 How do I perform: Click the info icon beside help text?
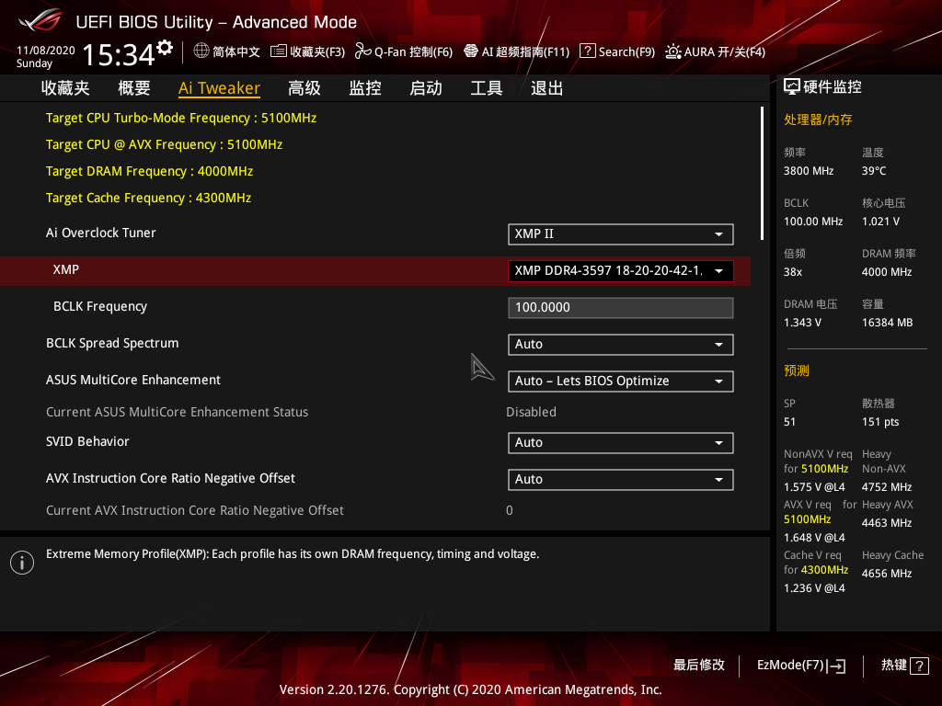tap(22, 563)
